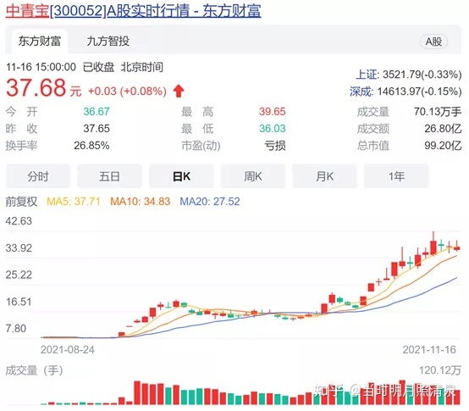
Task: Select the 月K chart tab
Action: 324,176
